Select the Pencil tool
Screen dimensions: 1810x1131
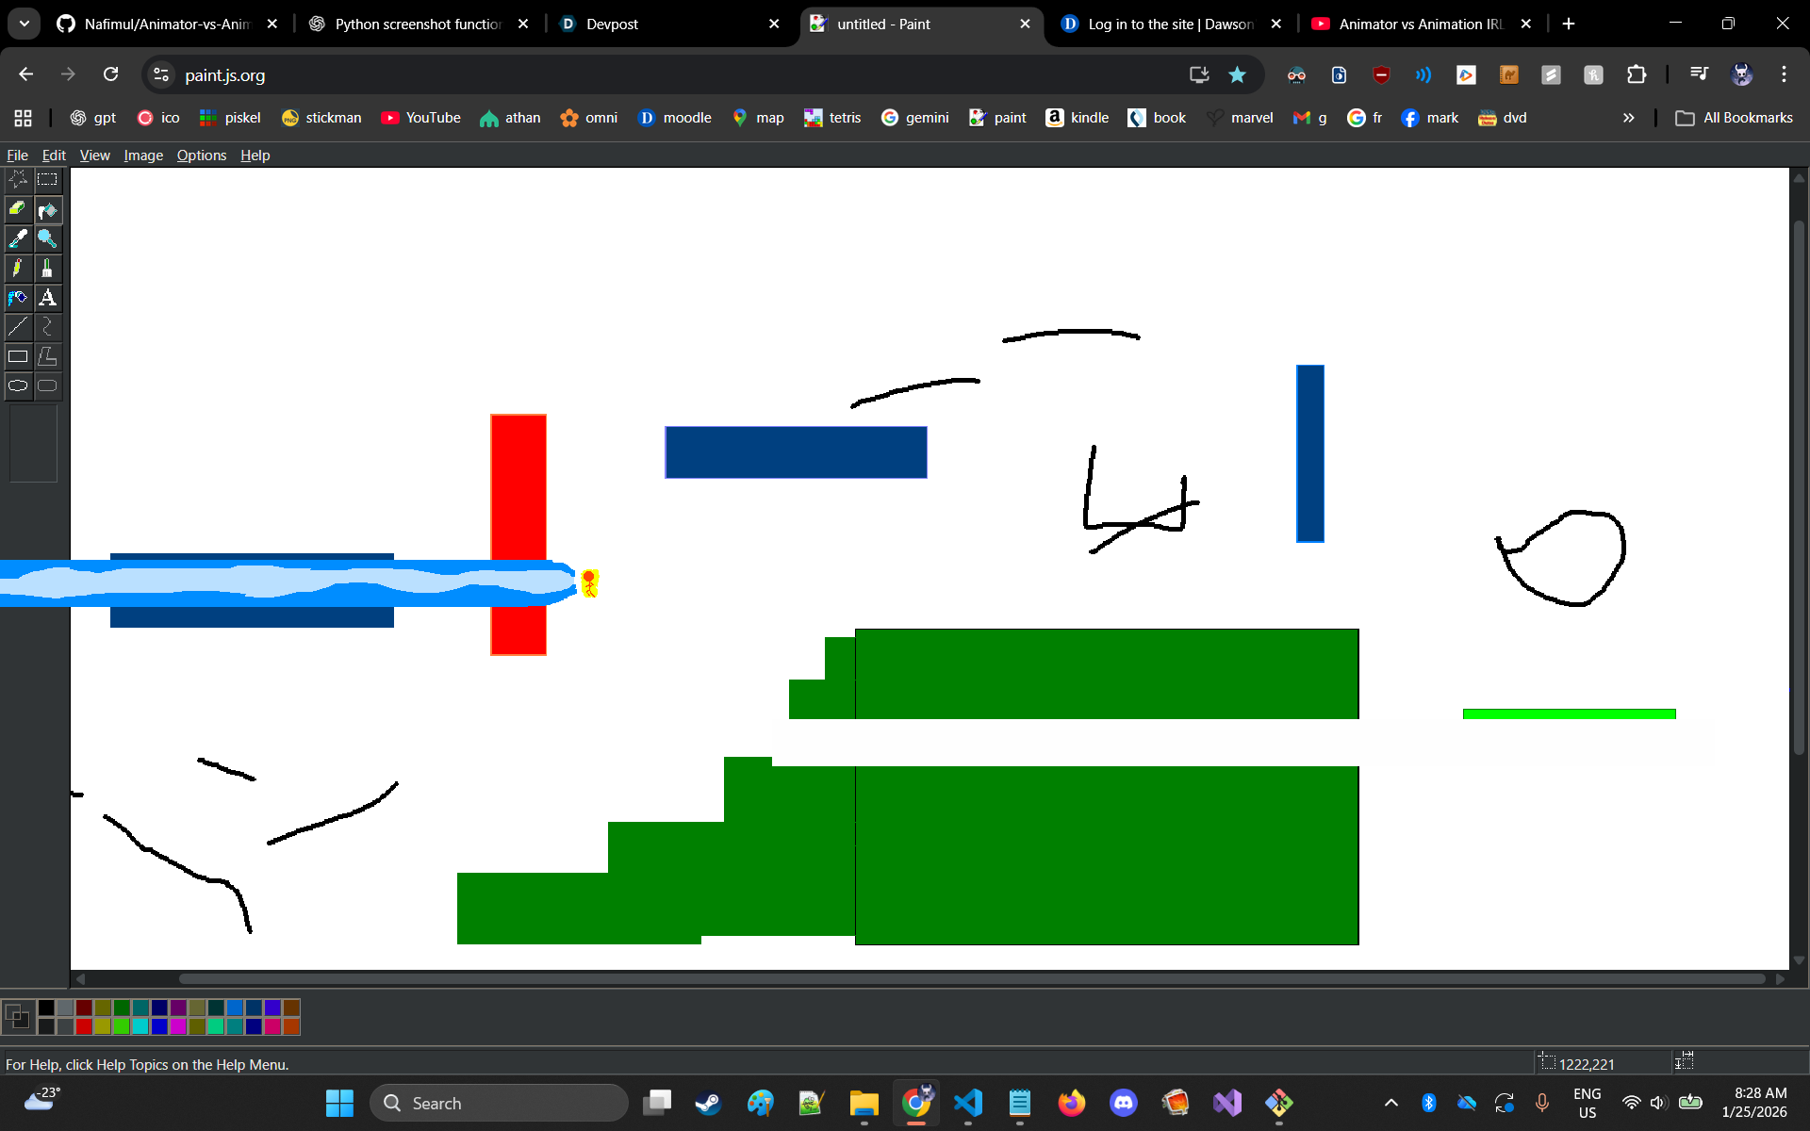tap(18, 269)
